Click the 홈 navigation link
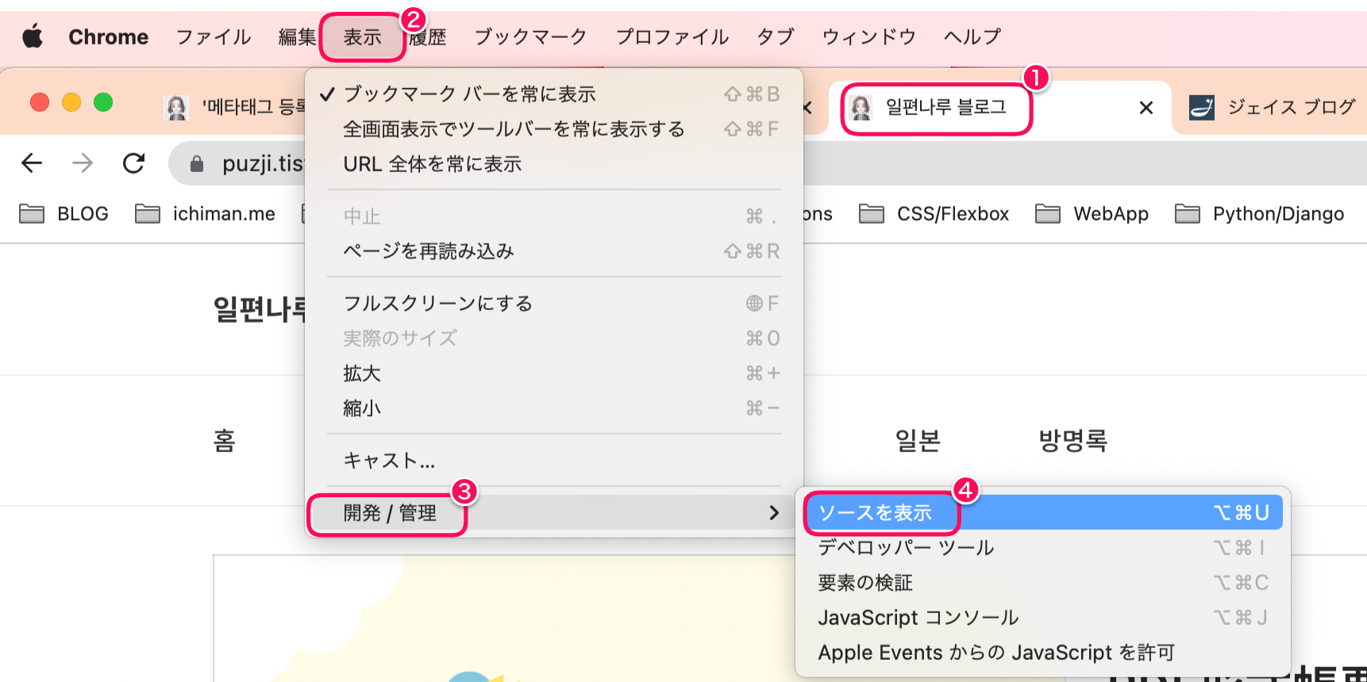This screenshot has width=1367, height=682. pyautogui.click(x=225, y=440)
